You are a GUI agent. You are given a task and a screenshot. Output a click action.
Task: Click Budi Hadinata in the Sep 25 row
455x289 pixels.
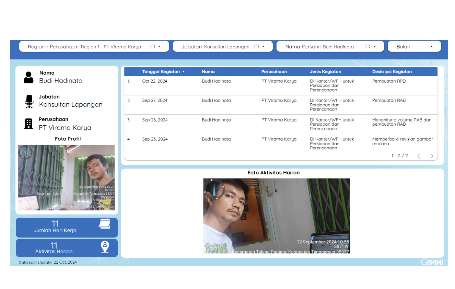(x=216, y=139)
